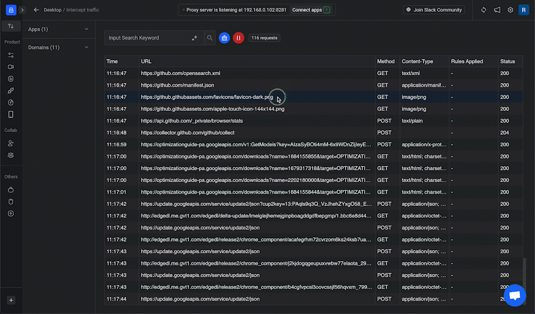Screen dimensions: 535x314
Task: Type in the Input Search Keyword field
Action: pos(147,38)
